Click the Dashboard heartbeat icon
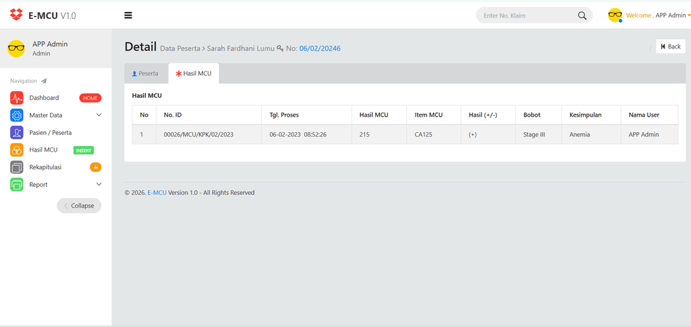Image resolution: width=691 pixels, height=327 pixels. click(x=17, y=98)
